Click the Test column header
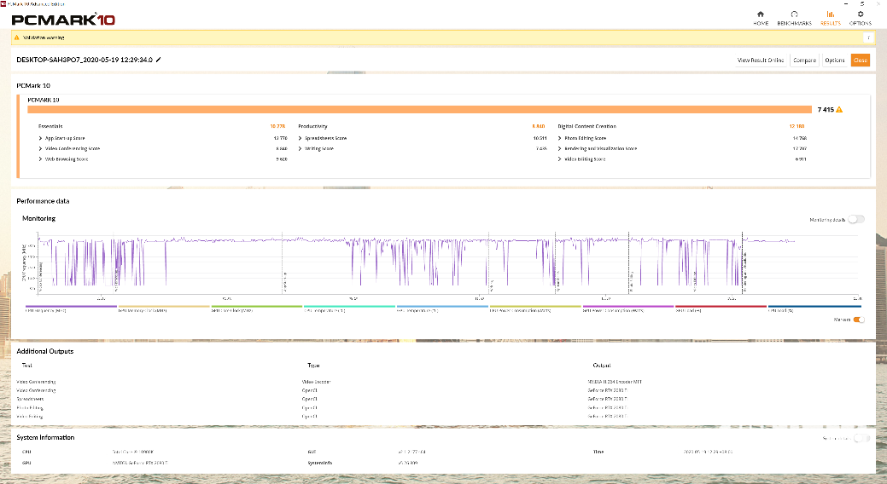This screenshot has height=484, width=887. coord(26,366)
